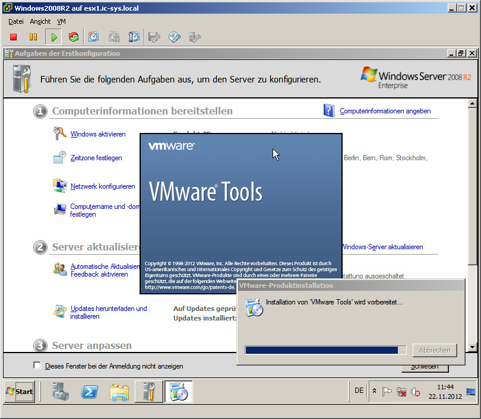Click the scrollbar down arrow in task list
This screenshot has width=481, height=419.
pos(473,347)
